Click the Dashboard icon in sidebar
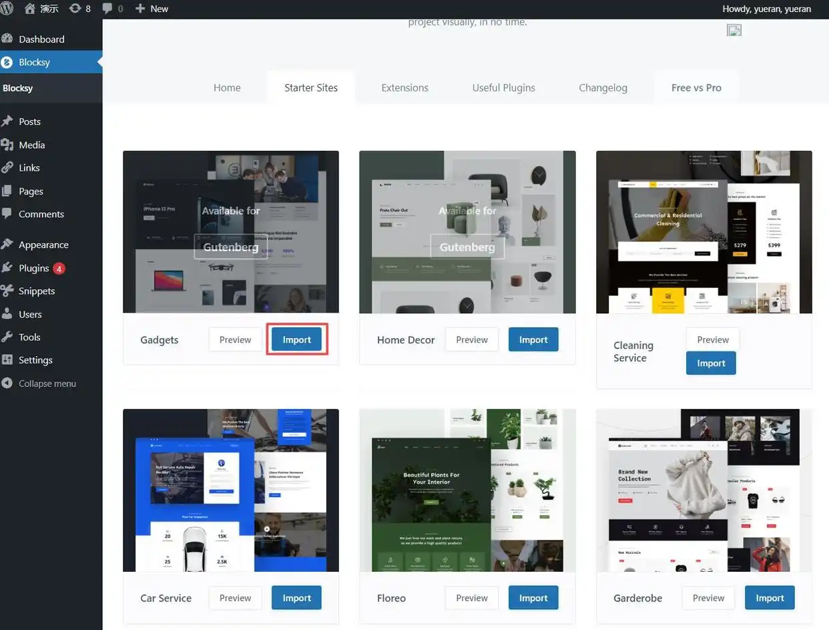Viewport: 829px width, 630px height. 7,39
